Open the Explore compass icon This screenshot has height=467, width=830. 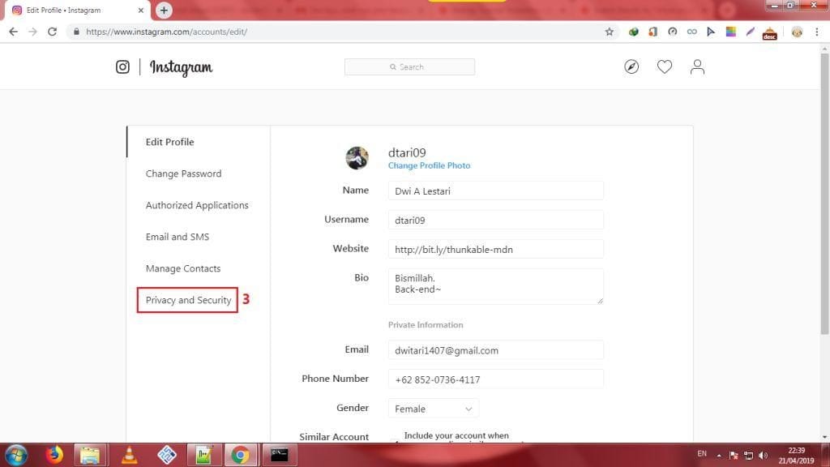pos(631,66)
